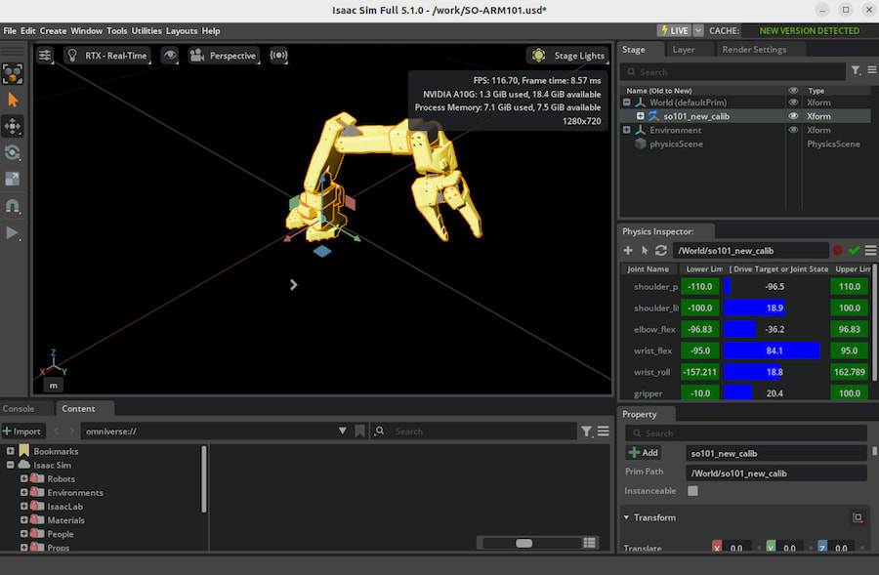Toggle visibility of Environment prim
The image size is (879, 575).
point(793,130)
